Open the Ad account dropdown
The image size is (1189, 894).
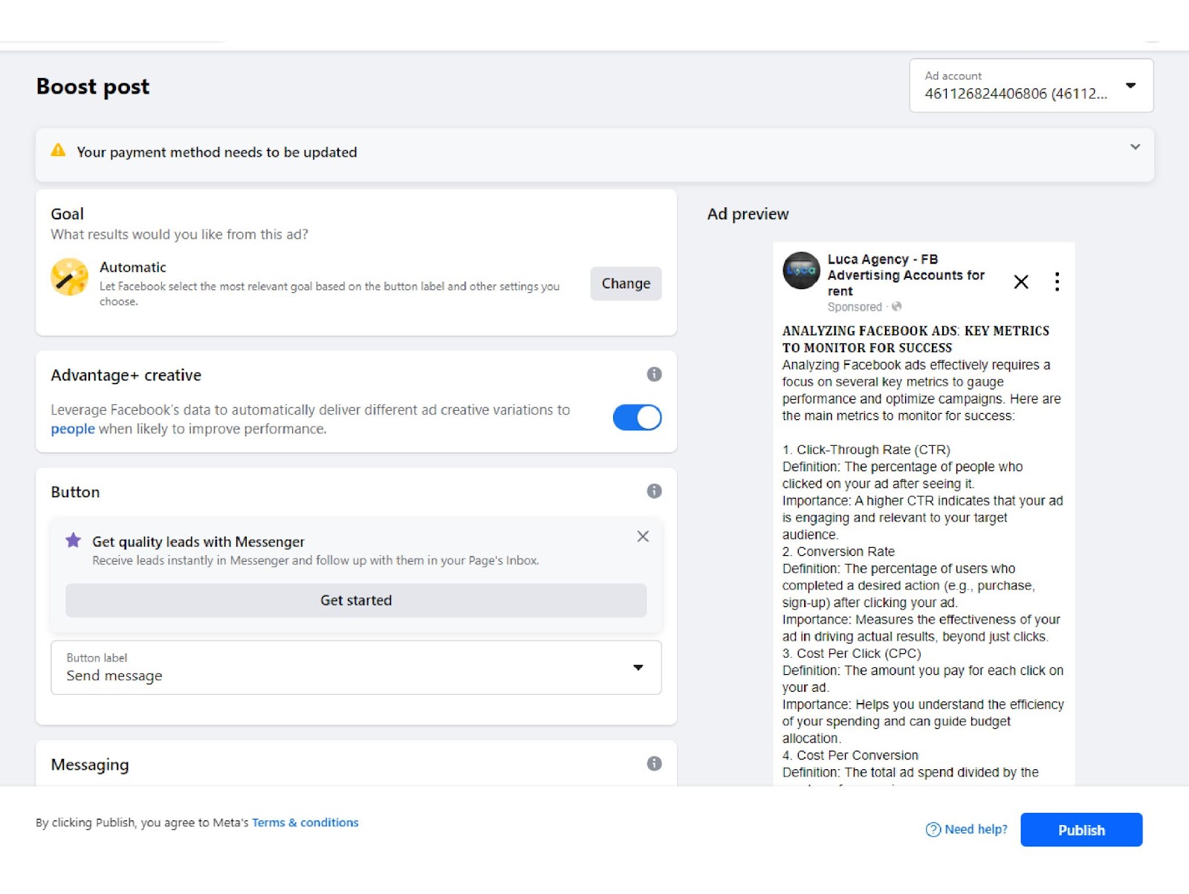pos(1031,85)
